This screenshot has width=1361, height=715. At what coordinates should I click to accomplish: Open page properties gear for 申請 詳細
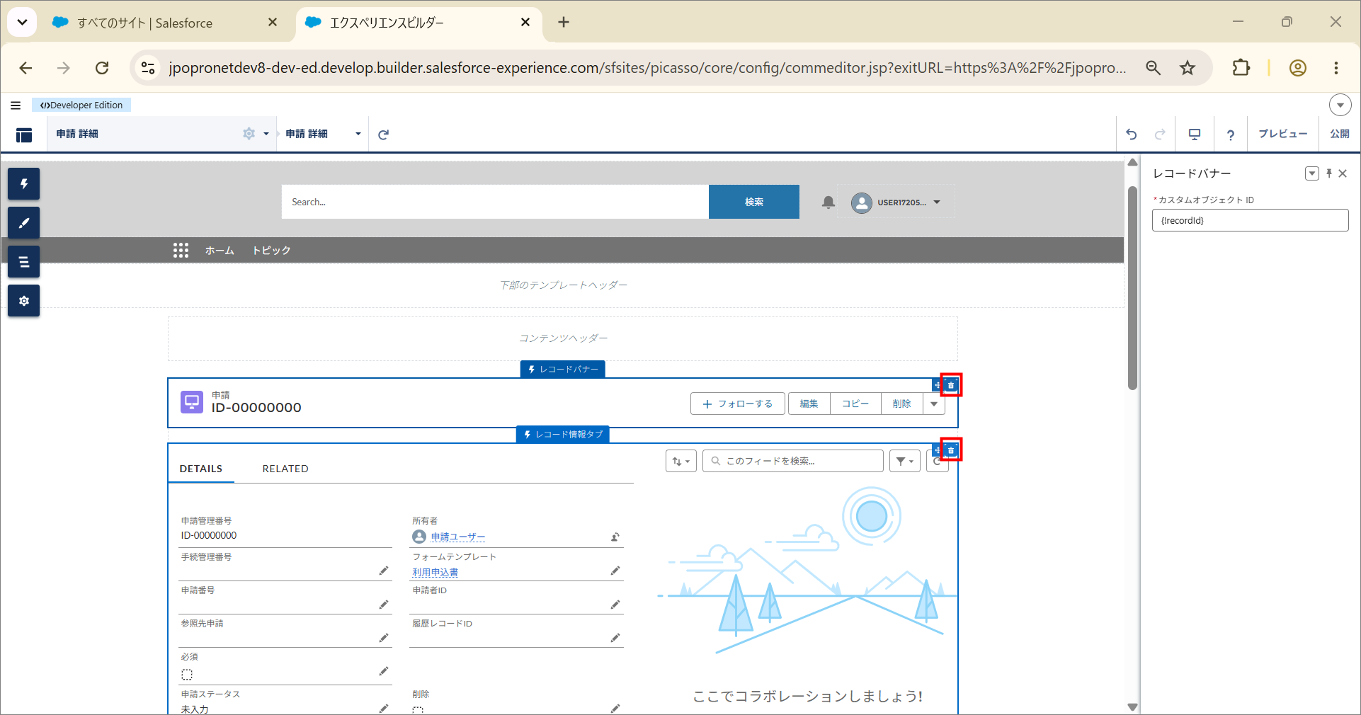(249, 134)
